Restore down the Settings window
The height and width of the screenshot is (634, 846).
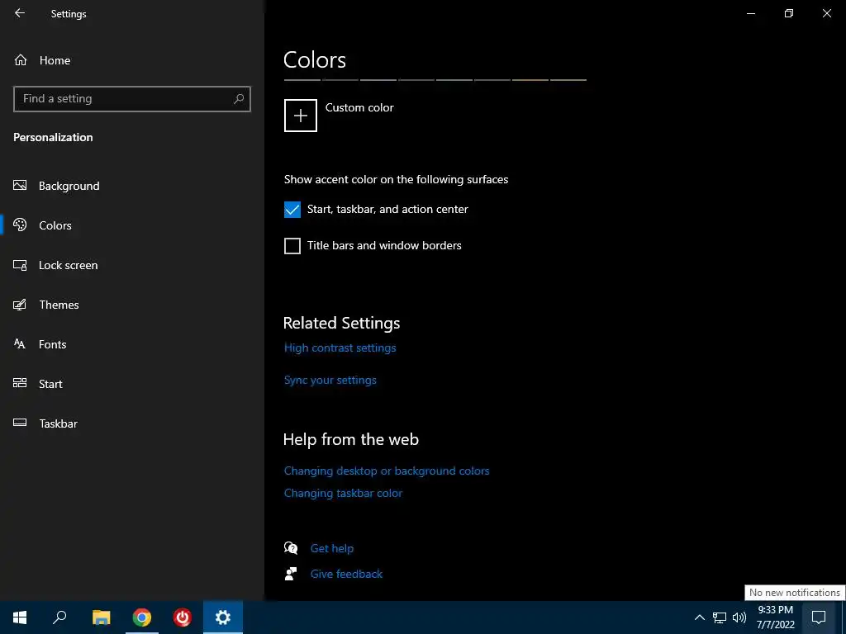789,13
